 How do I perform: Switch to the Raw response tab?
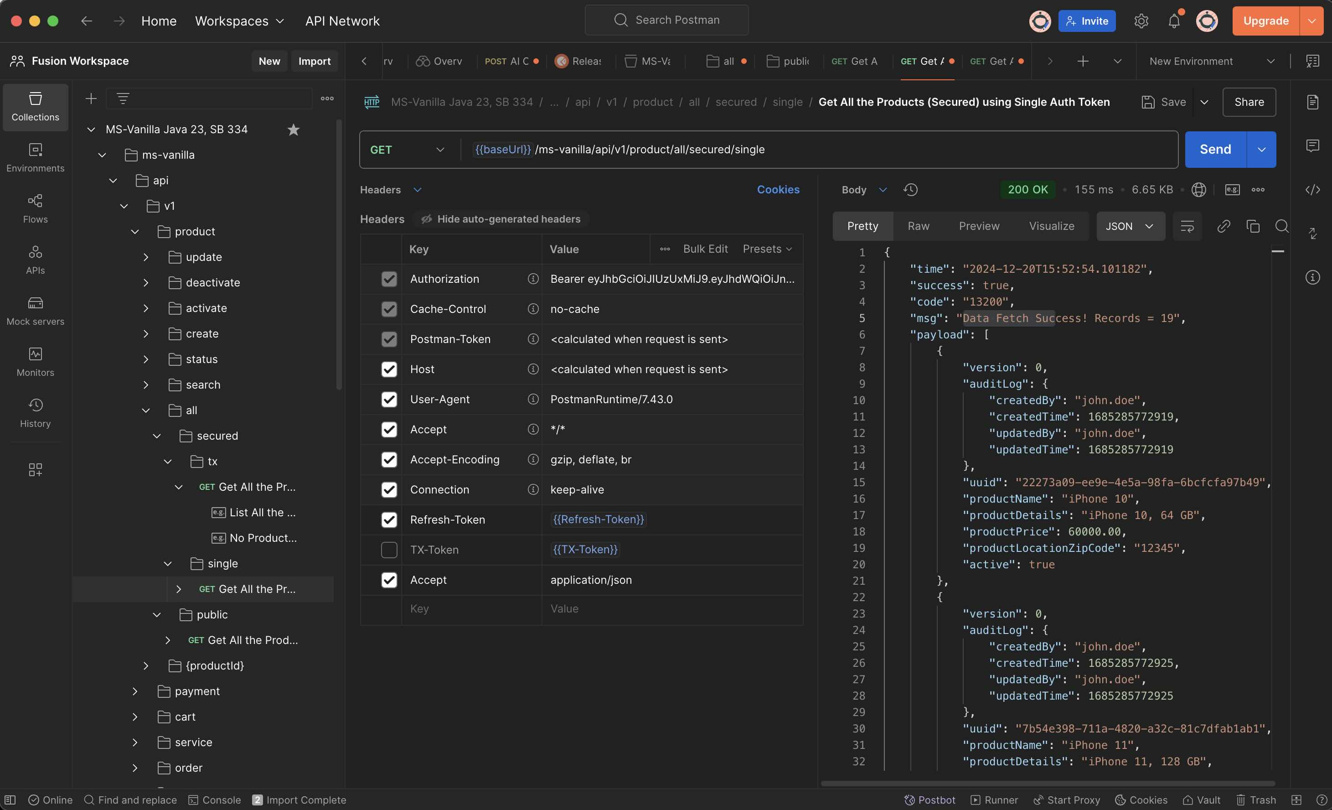coord(918,226)
